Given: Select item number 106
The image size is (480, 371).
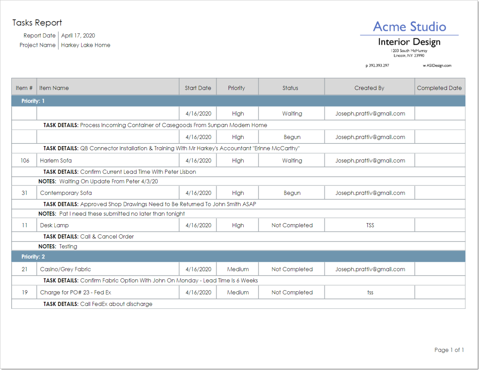Looking at the screenshot, I should tap(25, 161).
